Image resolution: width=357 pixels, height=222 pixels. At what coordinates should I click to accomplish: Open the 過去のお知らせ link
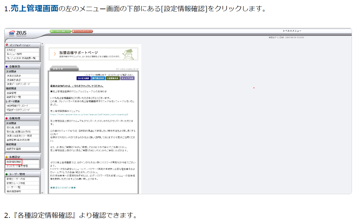pyautogui.click(x=63, y=188)
